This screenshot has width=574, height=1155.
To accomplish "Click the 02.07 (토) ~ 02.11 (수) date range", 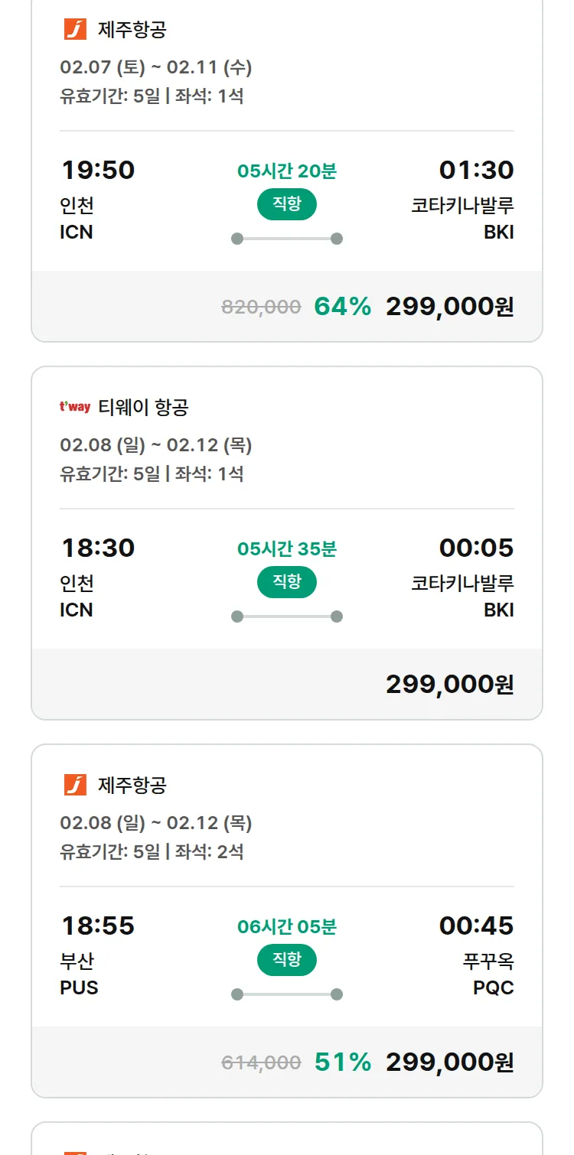I will click(x=156, y=67).
